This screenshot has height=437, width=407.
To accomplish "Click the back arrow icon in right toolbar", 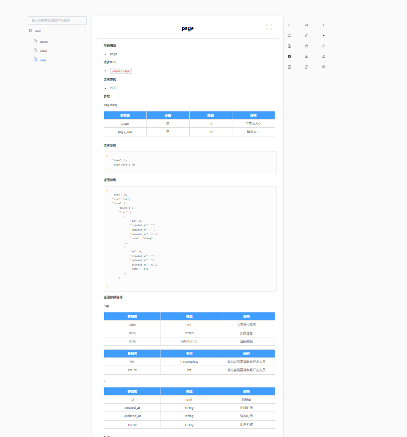I will pos(289,25).
